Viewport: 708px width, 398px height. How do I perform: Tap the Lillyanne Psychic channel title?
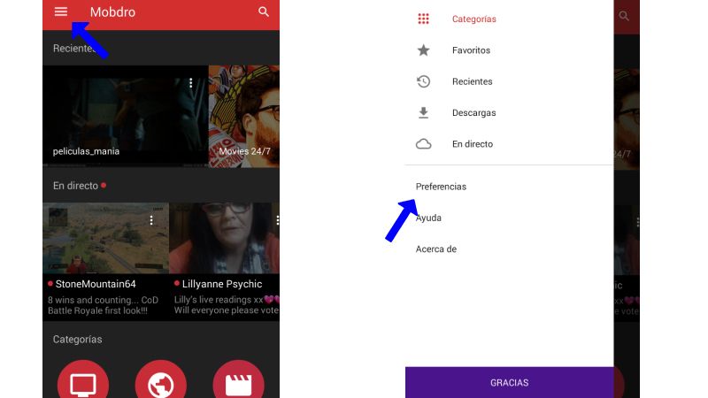222,284
